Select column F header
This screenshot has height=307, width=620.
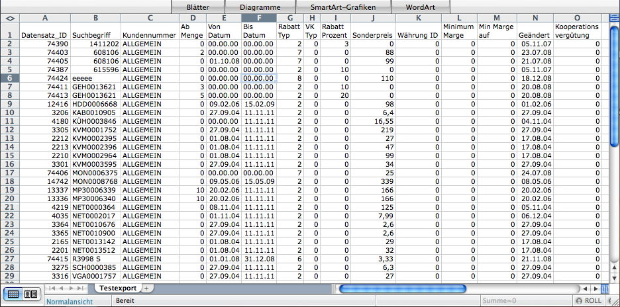pyautogui.click(x=258, y=17)
